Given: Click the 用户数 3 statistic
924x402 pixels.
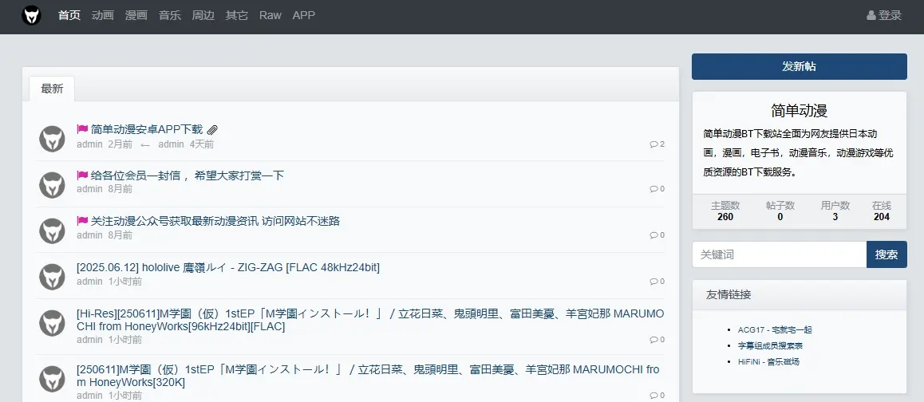Looking at the screenshot, I should tap(835, 211).
